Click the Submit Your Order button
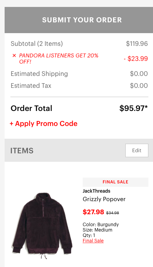The height and width of the screenshot is (267, 153). (79, 20)
